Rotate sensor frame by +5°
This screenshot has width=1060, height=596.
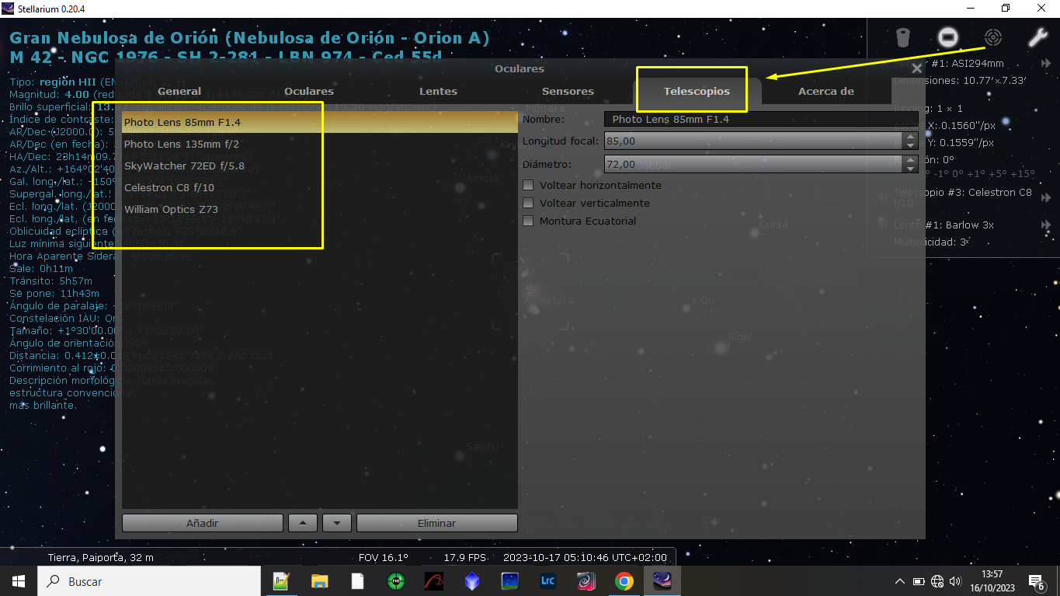tap(999, 175)
